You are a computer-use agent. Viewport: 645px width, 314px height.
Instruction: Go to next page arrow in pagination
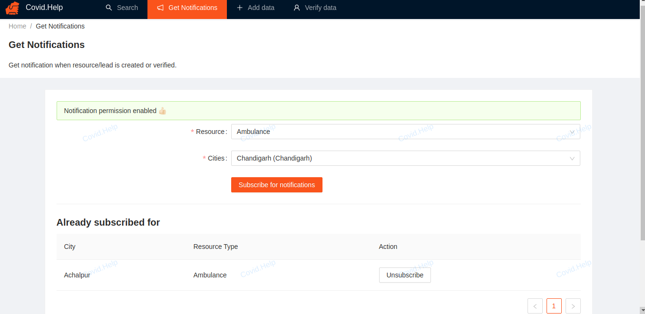point(573,306)
